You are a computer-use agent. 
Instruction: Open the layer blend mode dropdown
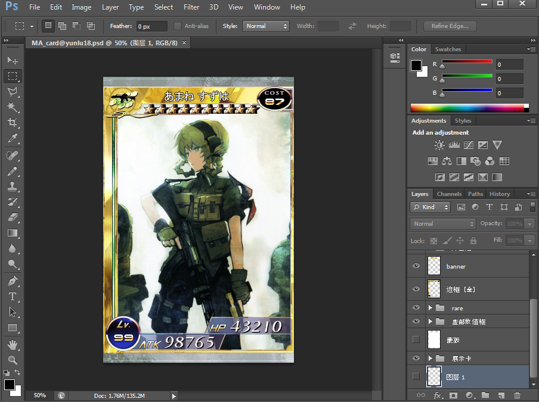click(x=443, y=224)
